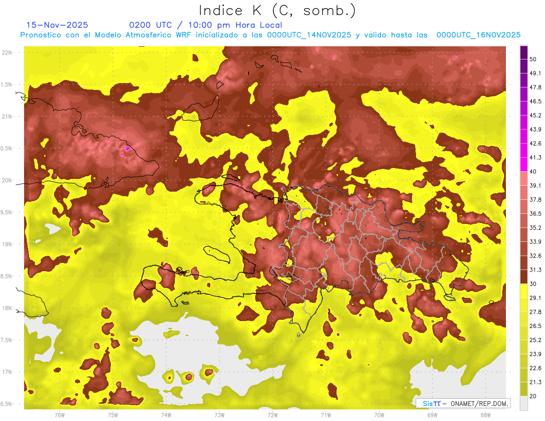Image resolution: width=545 pixels, height=421 pixels.
Task: Click the legend value "27.8"
Action: tap(535, 312)
